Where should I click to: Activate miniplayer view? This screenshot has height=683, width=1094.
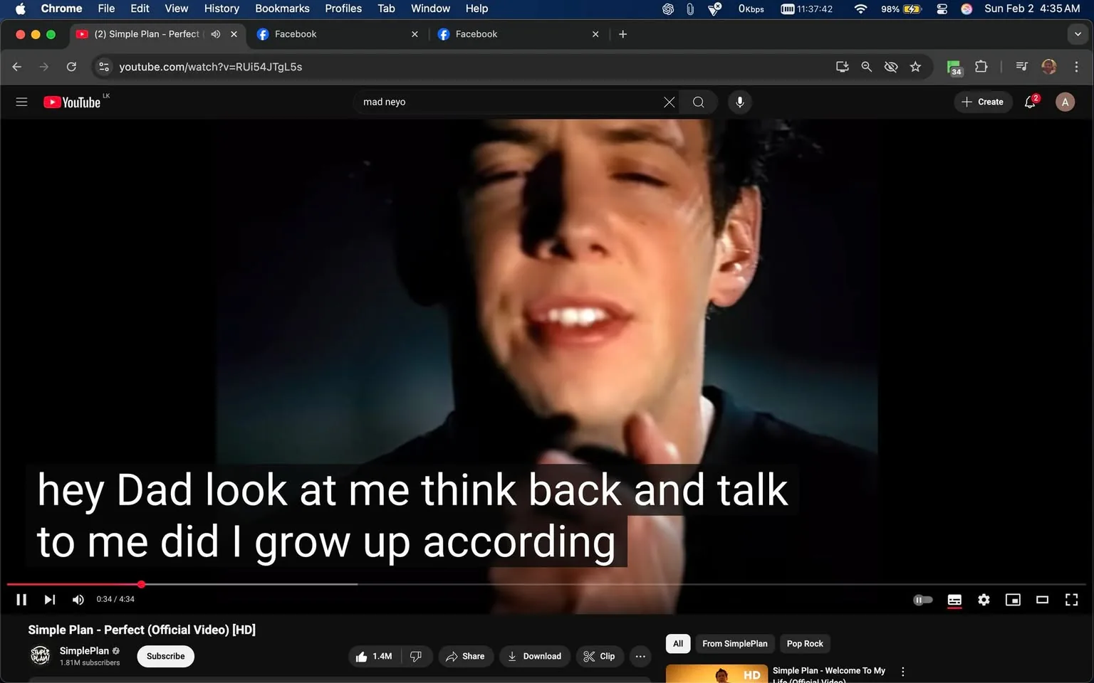[1013, 600]
